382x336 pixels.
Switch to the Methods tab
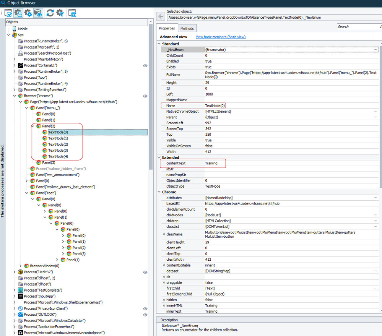pyautogui.click(x=187, y=28)
